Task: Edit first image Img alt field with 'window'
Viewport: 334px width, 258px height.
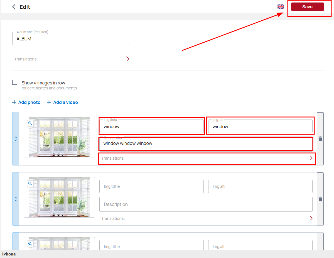Action: [x=260, y=126]
